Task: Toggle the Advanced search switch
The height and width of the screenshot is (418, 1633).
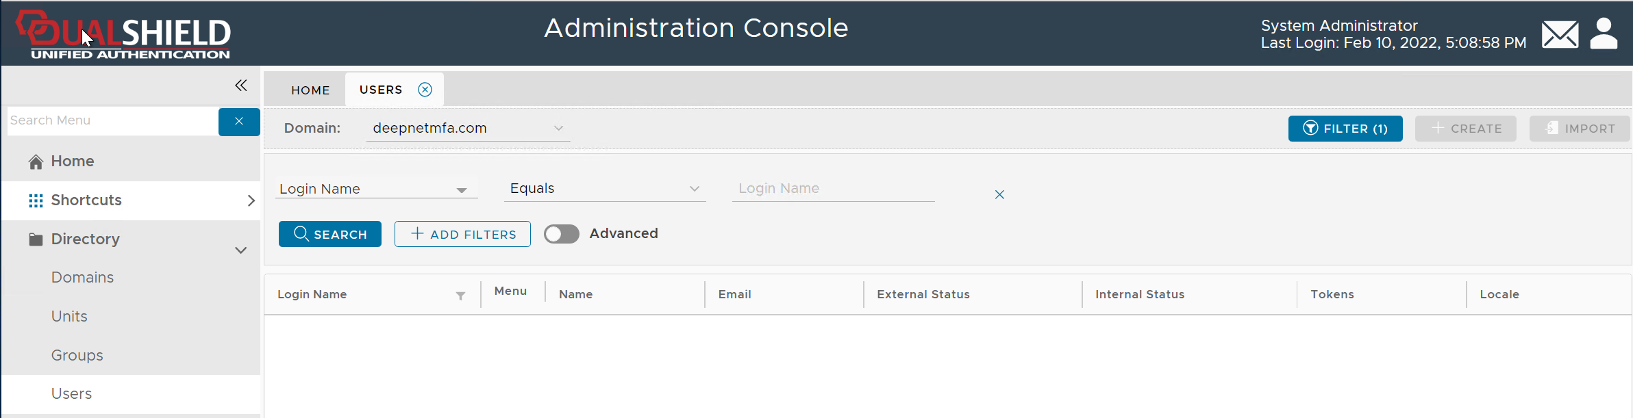Action: (561, 234)
